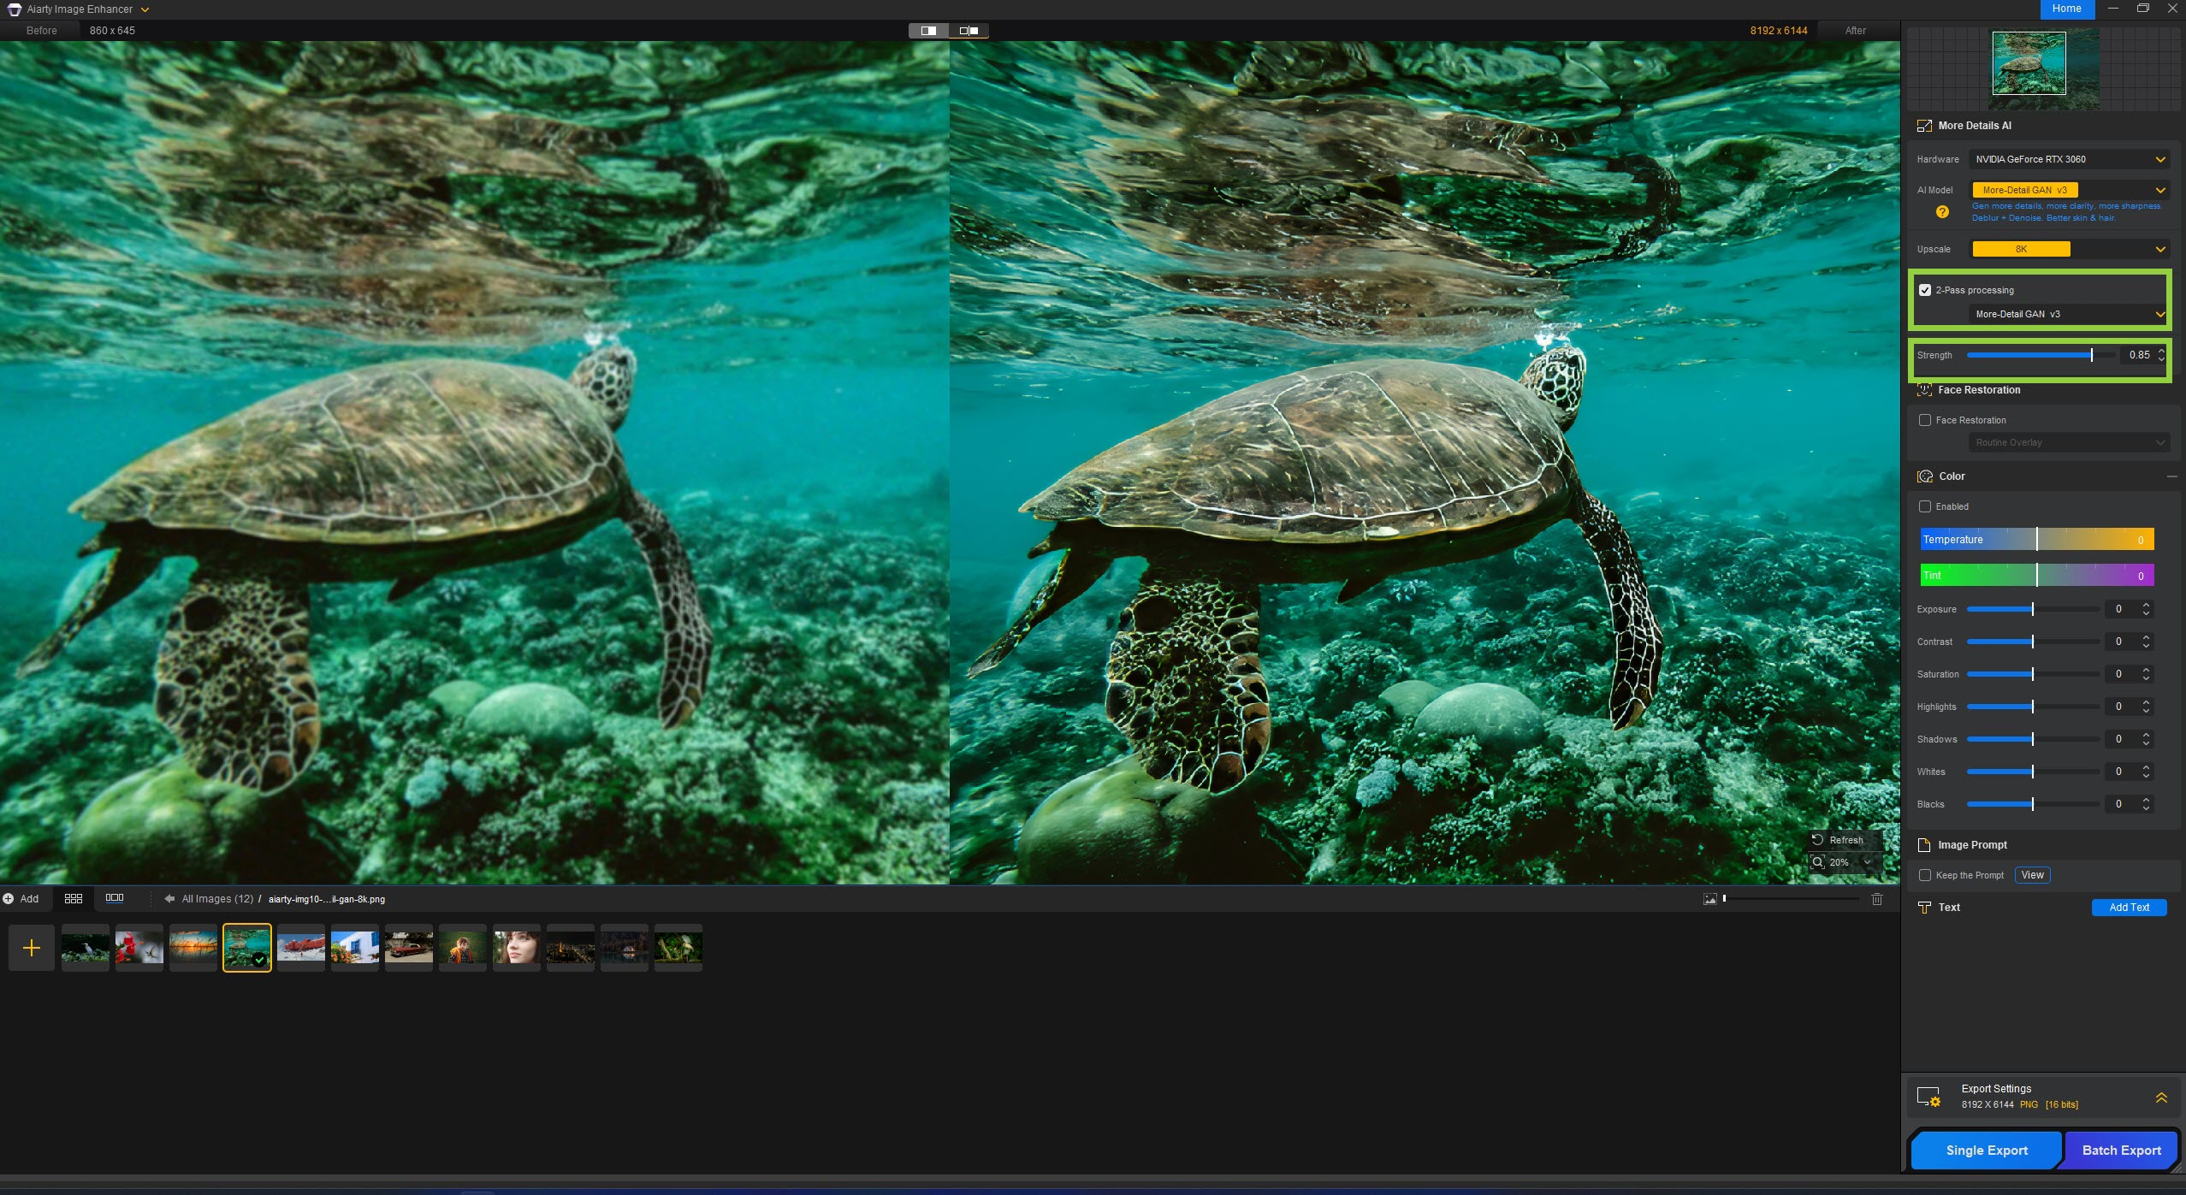
Task: Check the Keep the Prompt checkbox
Action: 1925,875
